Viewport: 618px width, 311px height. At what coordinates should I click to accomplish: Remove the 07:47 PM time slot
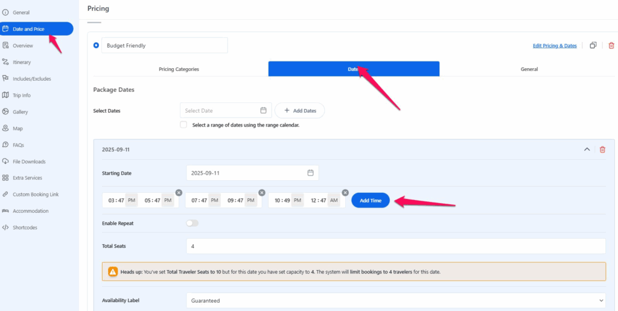tap(262, 192)
